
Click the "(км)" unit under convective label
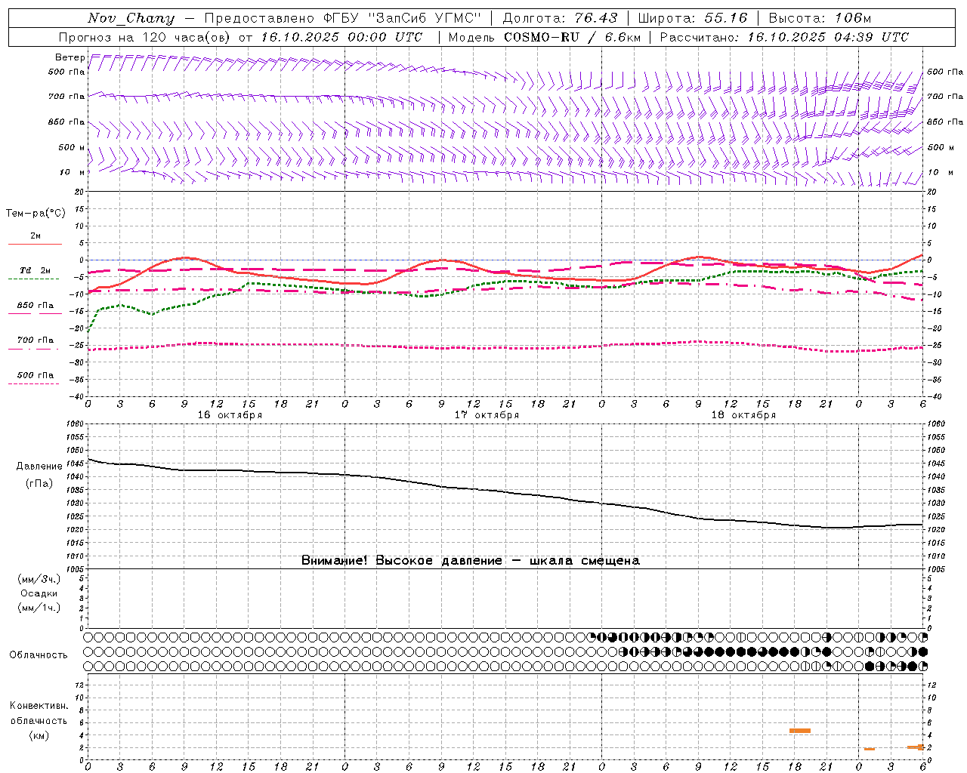pos(39,735)
